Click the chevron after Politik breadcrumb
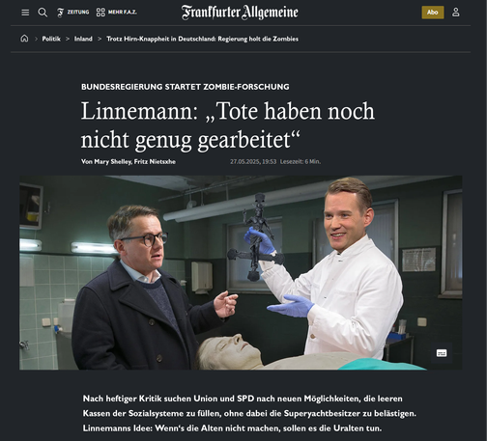Image resolution: width=487 pixels, height=441 pixels. (x=68, y=39)
